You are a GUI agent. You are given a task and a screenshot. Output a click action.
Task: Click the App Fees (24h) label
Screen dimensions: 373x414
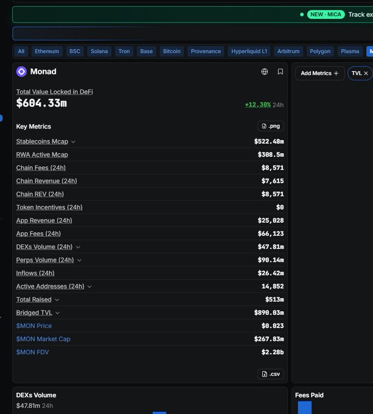pyautogui.click(x=38, y=234)
